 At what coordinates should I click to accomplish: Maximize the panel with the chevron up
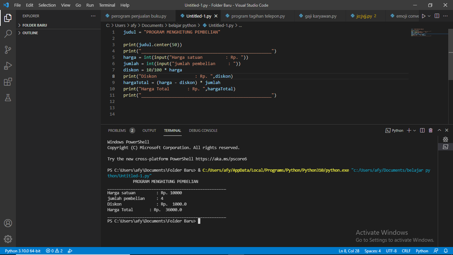439,130
